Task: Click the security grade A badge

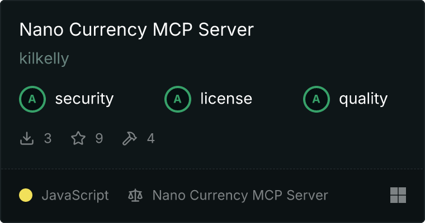Action: 32,99
